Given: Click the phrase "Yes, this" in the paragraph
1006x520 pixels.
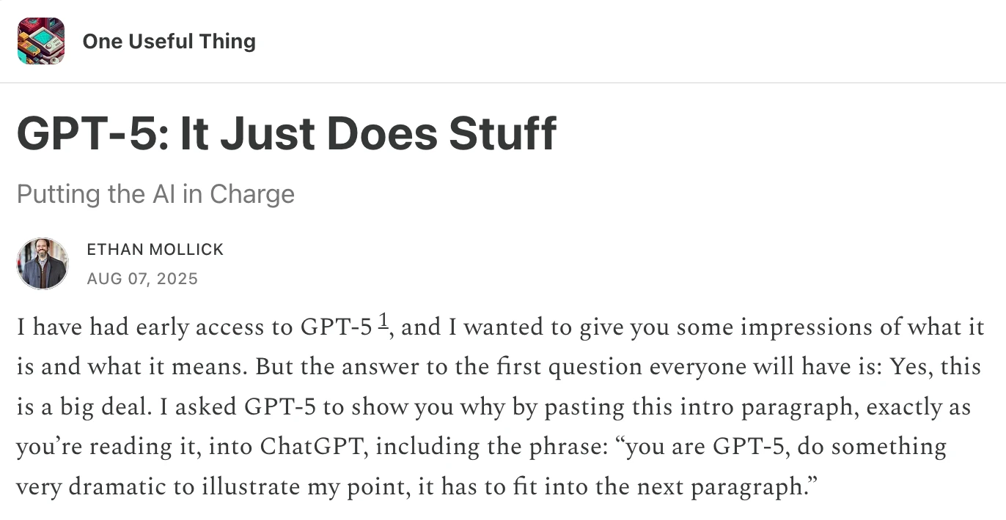Looking at the screenshot, I should 935,366.
